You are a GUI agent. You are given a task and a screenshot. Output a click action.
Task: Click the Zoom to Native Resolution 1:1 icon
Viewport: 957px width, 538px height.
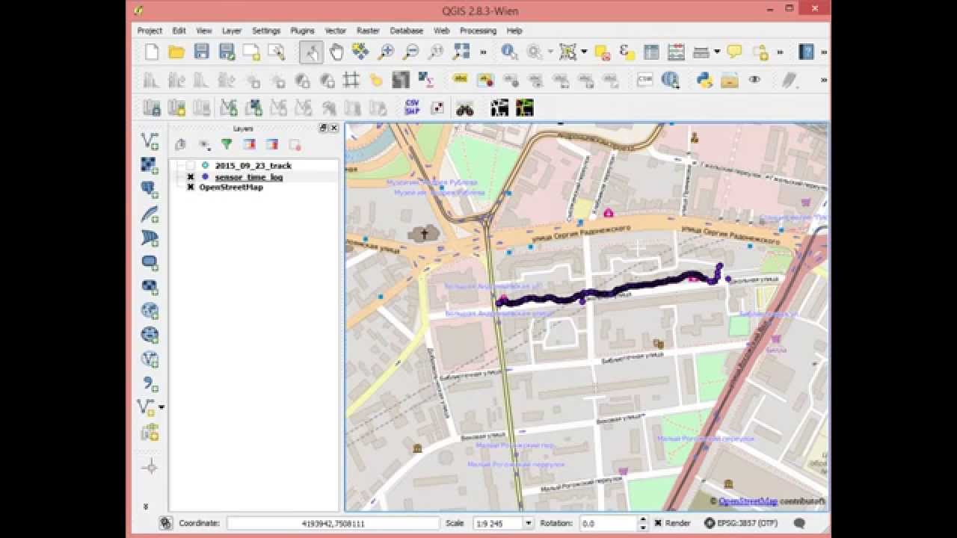click(436, 52)
